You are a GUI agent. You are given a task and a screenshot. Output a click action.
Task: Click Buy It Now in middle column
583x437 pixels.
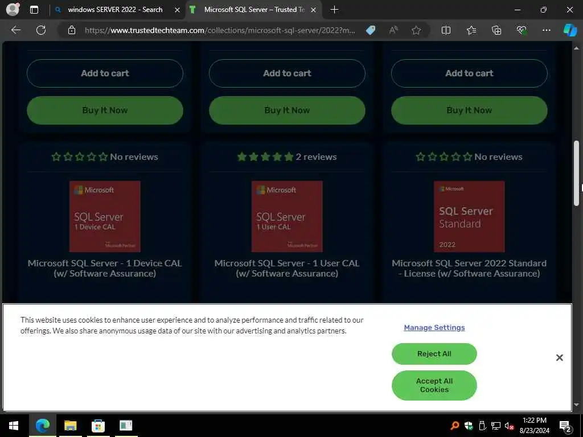[287, 110]
